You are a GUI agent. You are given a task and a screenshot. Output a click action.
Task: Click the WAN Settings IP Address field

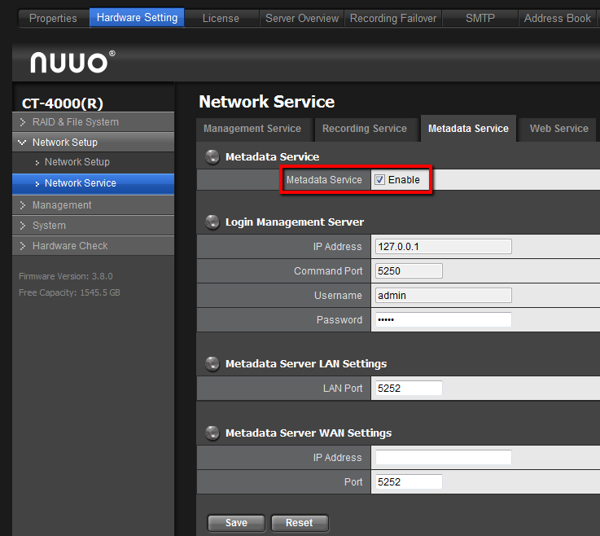pyautogui.click(x=443, y=458)
